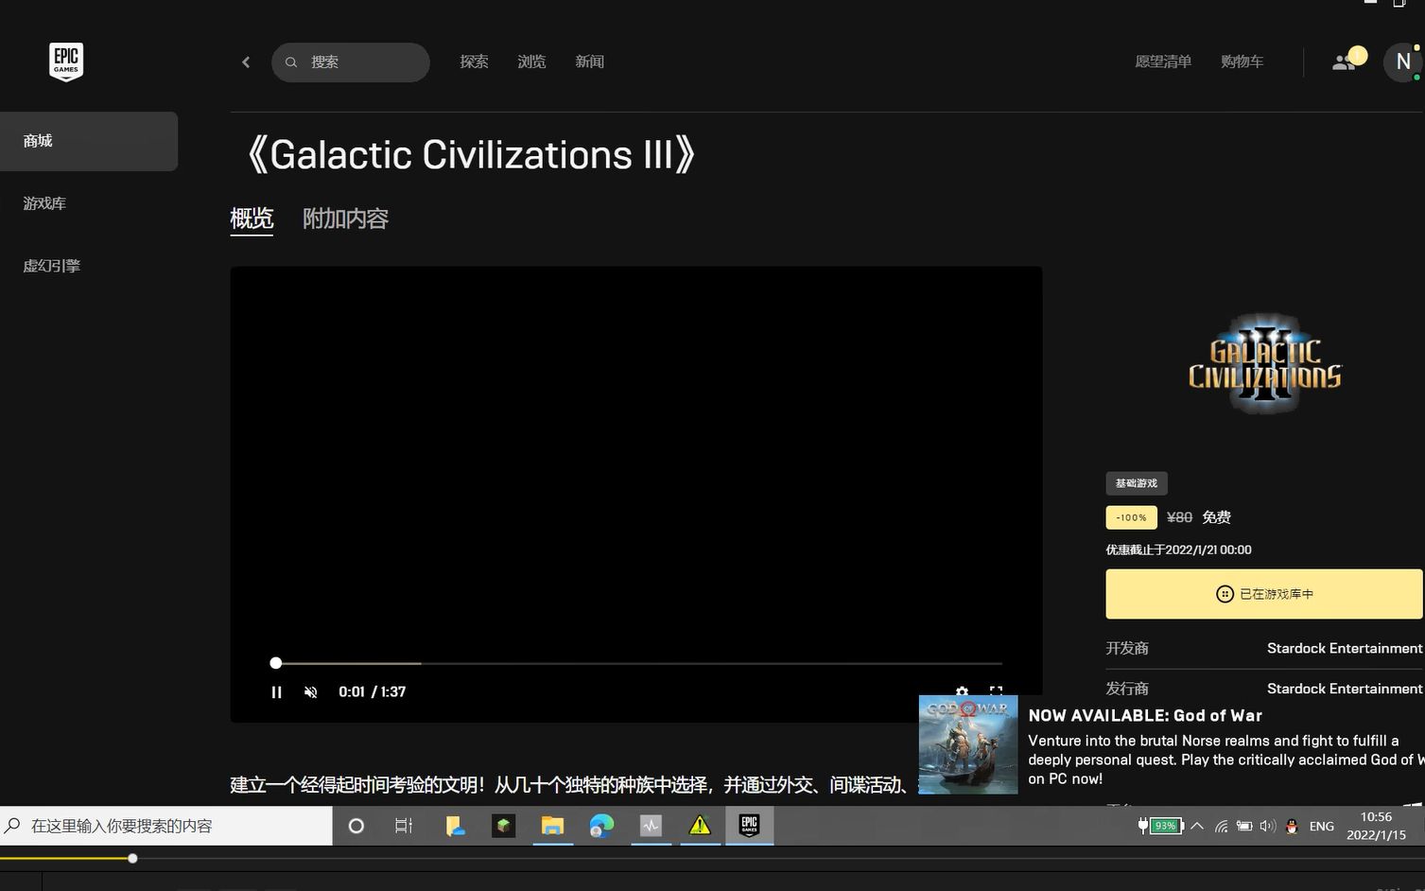The height and width of the screenshot is (891, 1425).
Task: Click the Windows taskbar search box
Action: click(166, 826)
